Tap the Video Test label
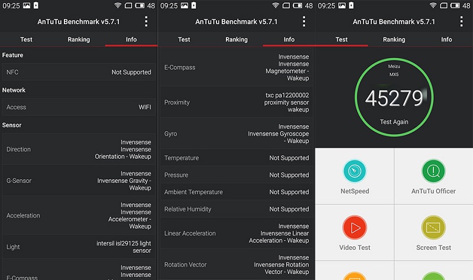Image resolution: width=473 pixels, height=280 pixels. click(355, 248)
